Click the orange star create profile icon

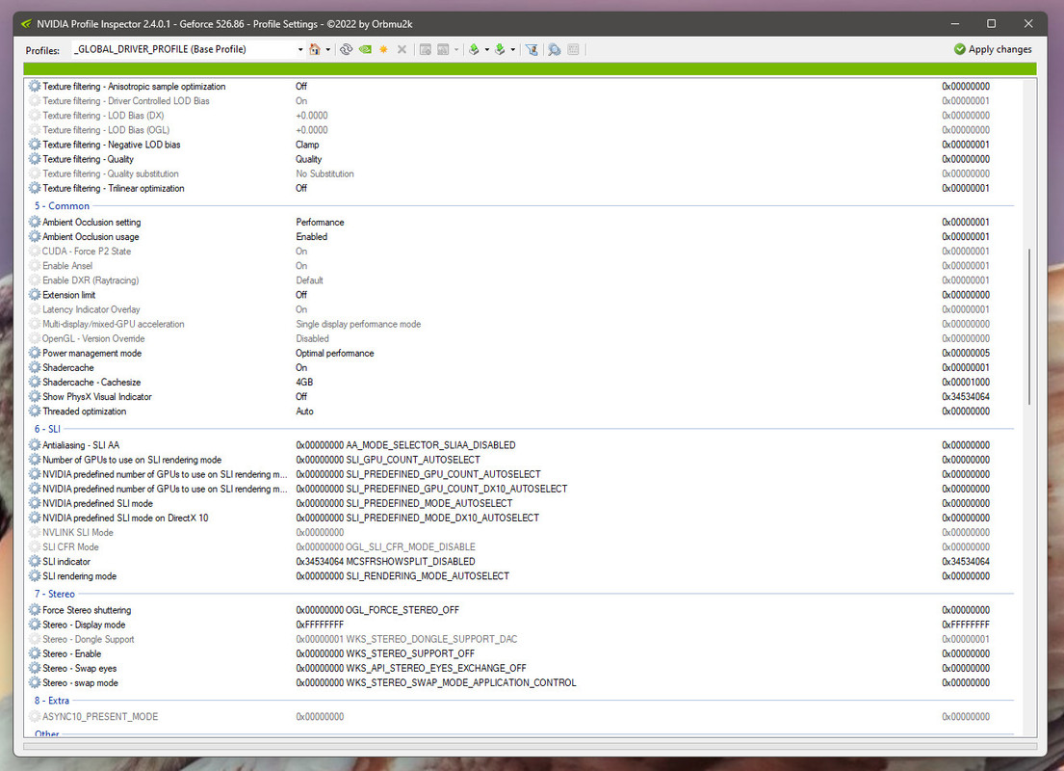pos(383,49)
